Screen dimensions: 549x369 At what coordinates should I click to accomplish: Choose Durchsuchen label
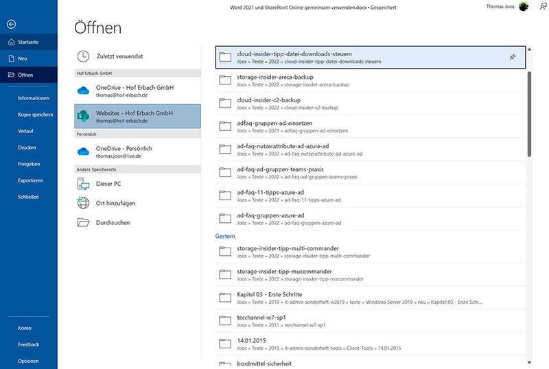pos(113,223)
